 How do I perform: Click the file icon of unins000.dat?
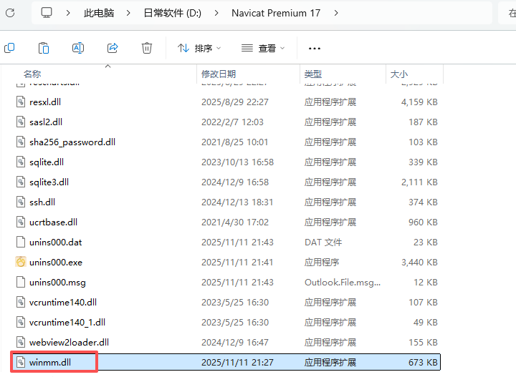pos(21,242)
